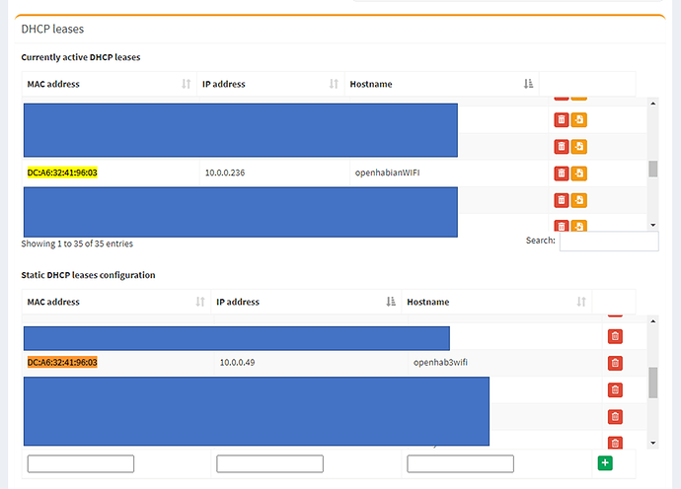Delete the static lease above openhab3wifi
This screenshot has width=681, height=489.
click(x=615, y=336)
